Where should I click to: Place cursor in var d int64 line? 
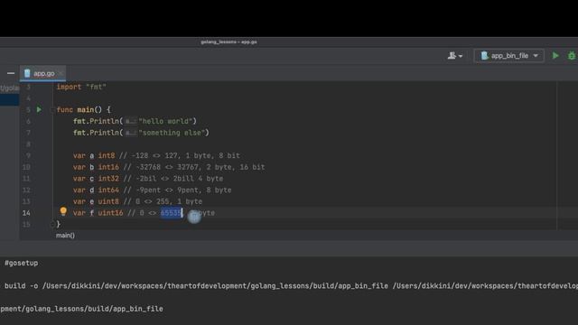[x=153, y=190]
